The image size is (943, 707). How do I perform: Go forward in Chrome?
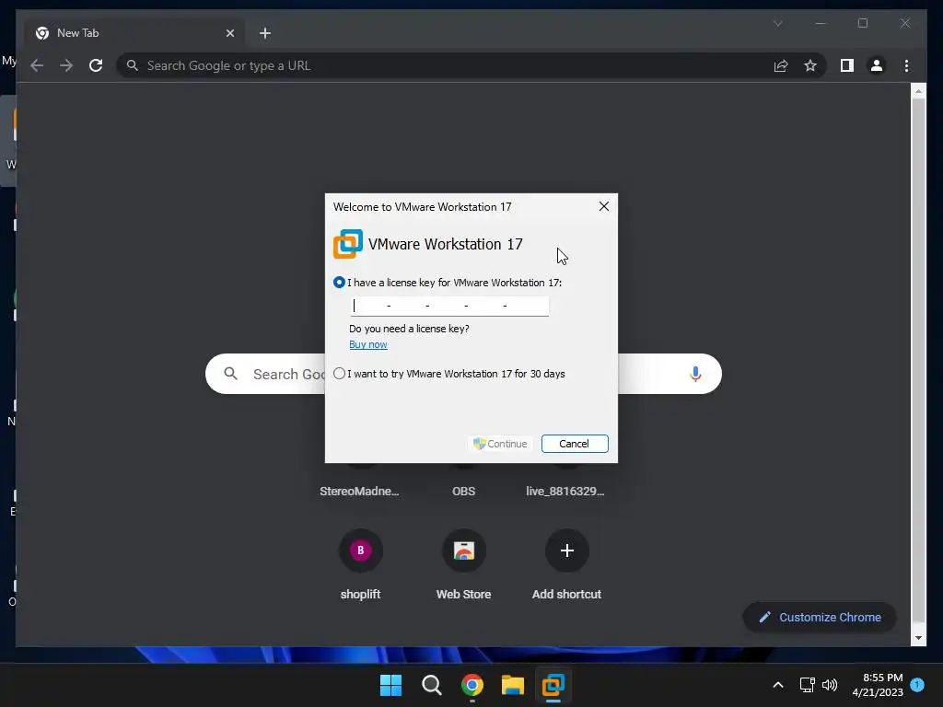point(66,65)
